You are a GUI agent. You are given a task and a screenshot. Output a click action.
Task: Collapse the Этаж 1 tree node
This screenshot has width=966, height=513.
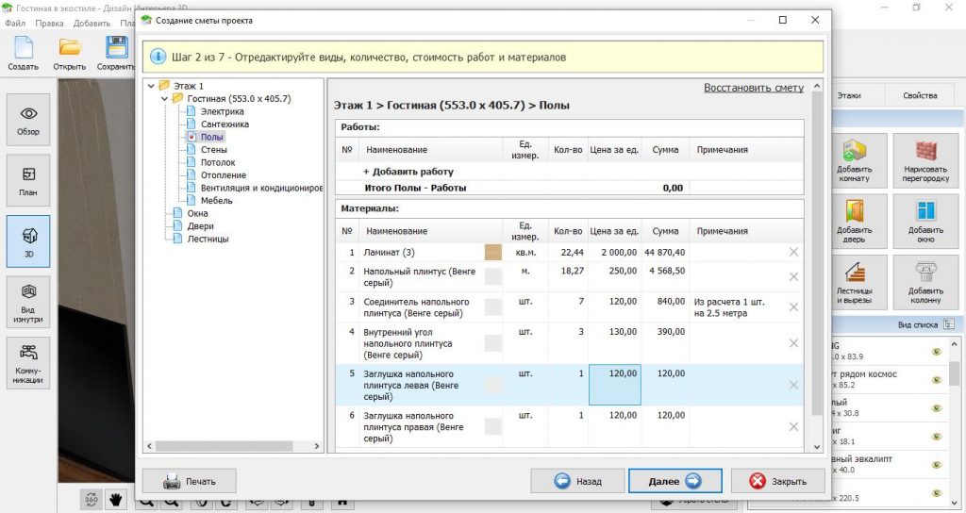153,86
